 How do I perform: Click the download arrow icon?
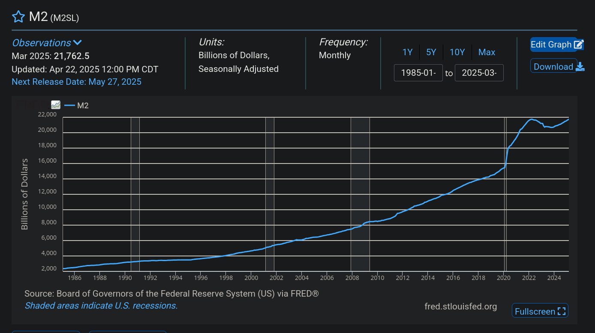tap(580, 67)
